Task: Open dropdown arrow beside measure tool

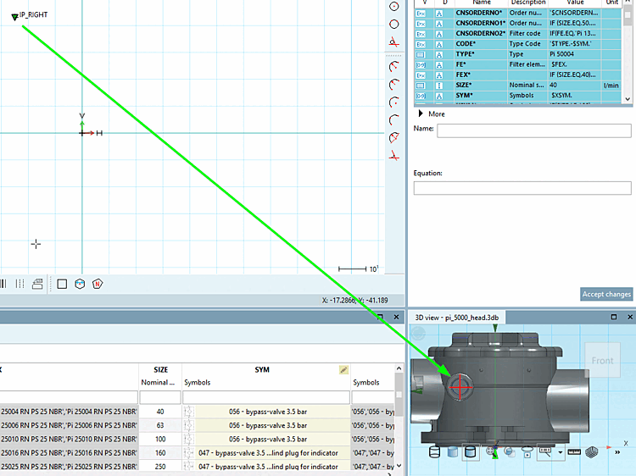Action: click(x=561, y=452)
